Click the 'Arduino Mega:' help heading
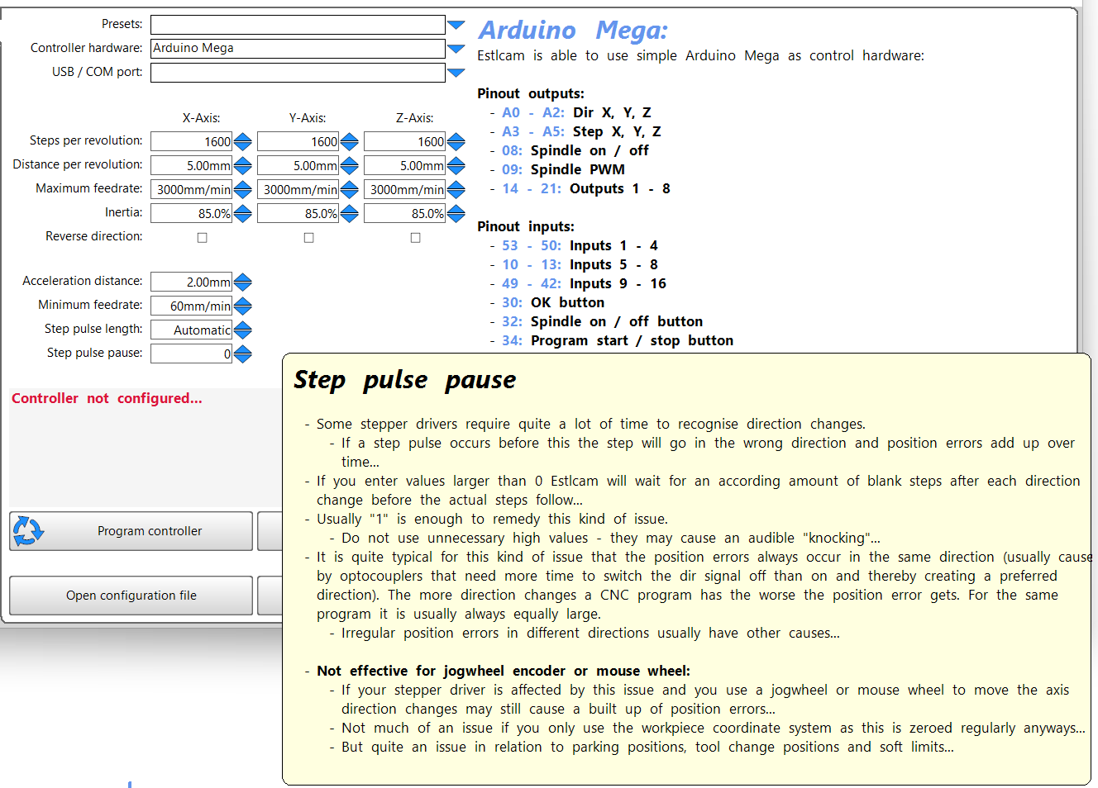This screenshot has width=1098, height=788. pyautogui.click(x=573, y=31)
